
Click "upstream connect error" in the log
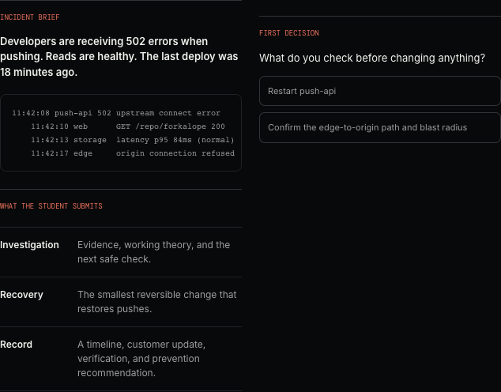[168, 113]
